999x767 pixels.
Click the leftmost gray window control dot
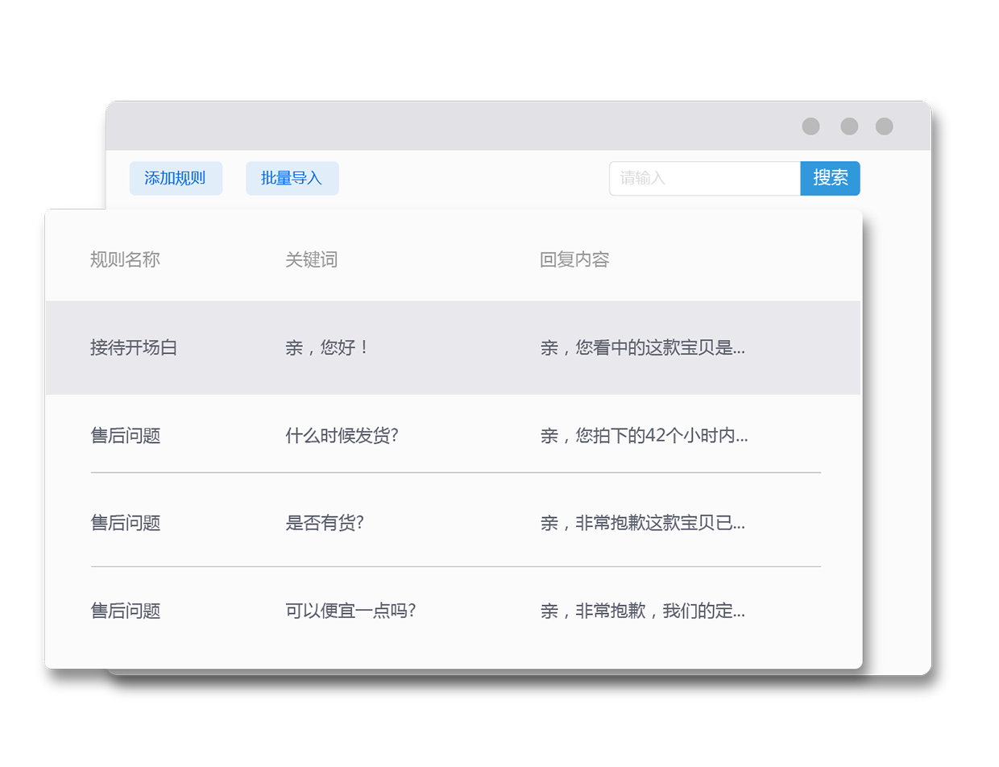(x=810, y=126)
